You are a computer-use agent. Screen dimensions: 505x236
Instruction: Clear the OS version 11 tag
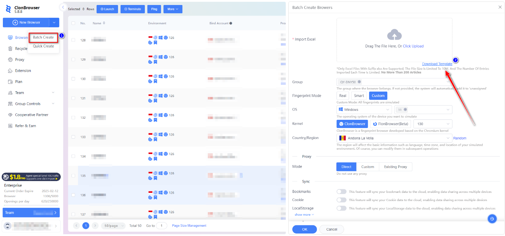click(406, 110)
